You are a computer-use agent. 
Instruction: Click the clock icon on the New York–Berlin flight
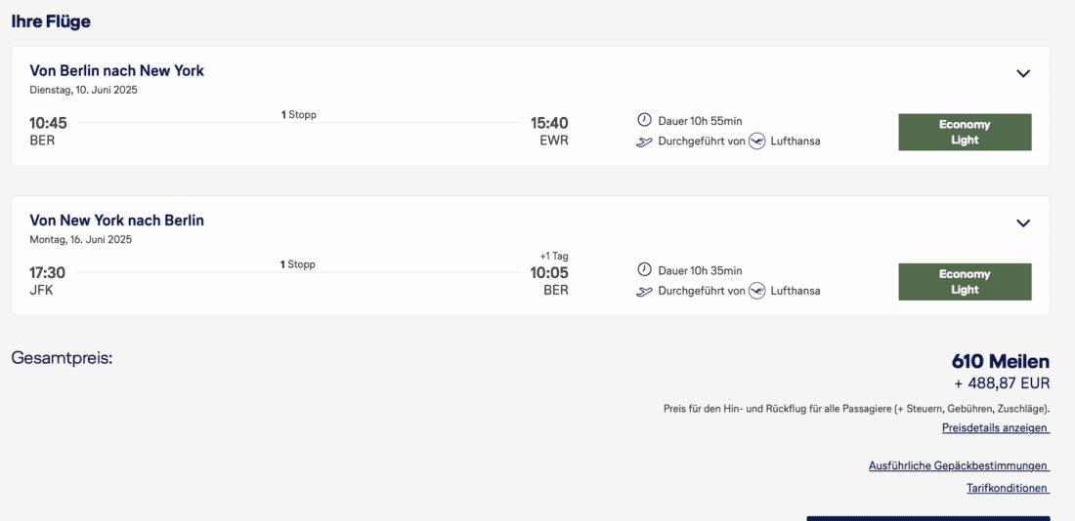644,269
